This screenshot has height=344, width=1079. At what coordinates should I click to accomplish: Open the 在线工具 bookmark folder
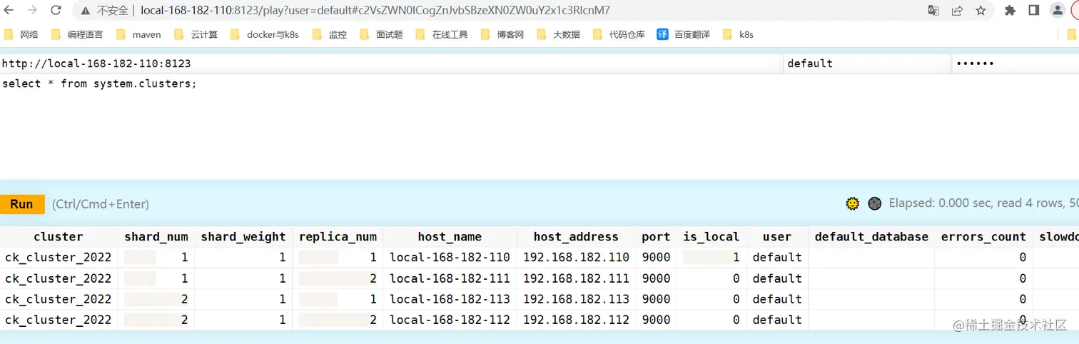(442, 34)
